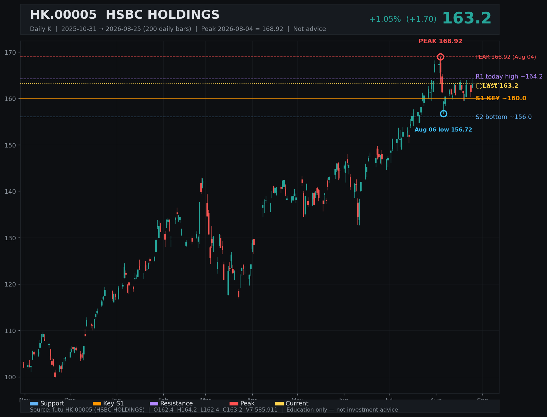Screen dimensions: 547x417
Task: Click the 'PEAK 168.92' bold label above chart
Action: point(440,41)
